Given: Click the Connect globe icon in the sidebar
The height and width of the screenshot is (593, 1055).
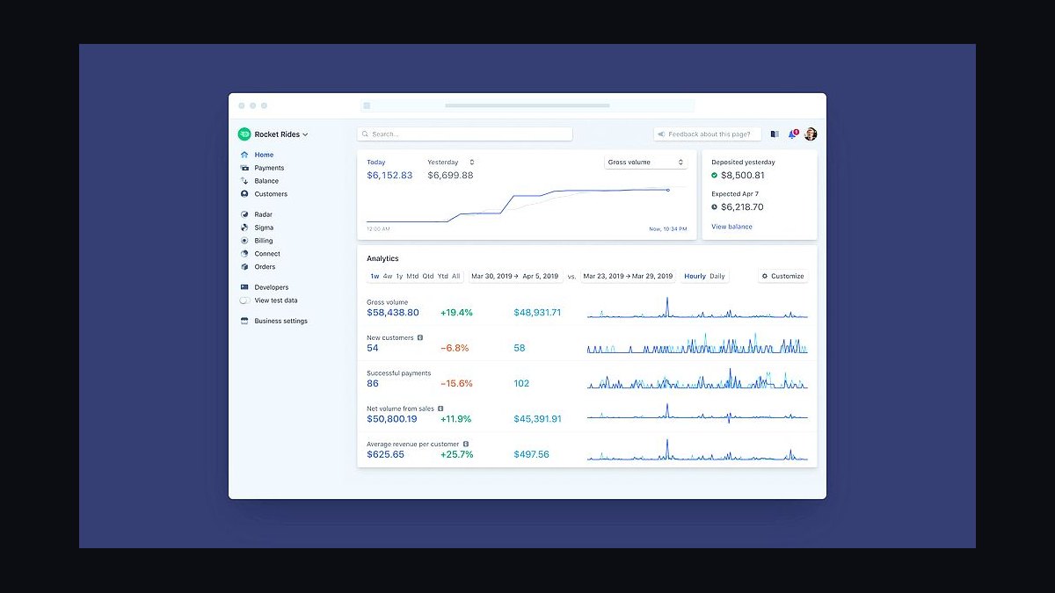Looking at the screenshot, I should point(244,254).
